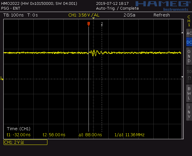Toggle INV channel invert softkey
The image size is (192, 156).
pos(189,112)
